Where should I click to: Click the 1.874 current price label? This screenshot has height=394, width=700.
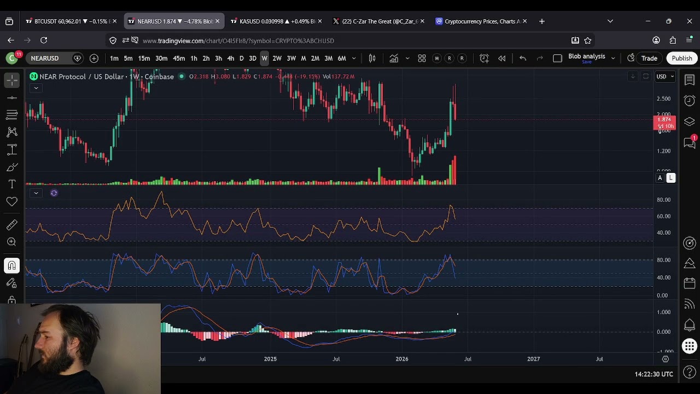(x=664, y=120)
